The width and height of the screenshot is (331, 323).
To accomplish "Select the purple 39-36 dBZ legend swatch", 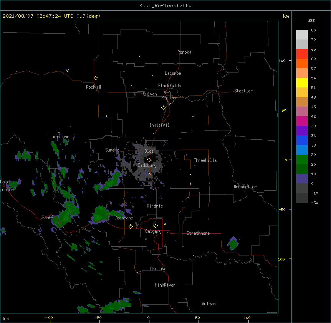I will click(302, 131).
